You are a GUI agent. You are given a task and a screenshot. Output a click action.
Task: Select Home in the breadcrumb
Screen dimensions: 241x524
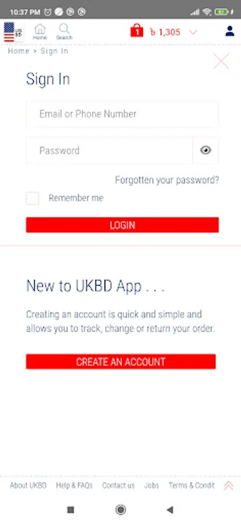19,51
